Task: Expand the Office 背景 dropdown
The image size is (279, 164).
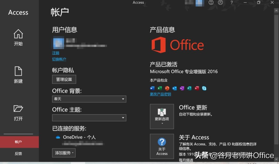Action: click(89, 99)
